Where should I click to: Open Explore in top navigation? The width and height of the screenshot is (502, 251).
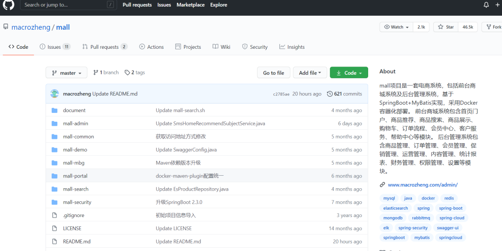click(x=218, y=5)
